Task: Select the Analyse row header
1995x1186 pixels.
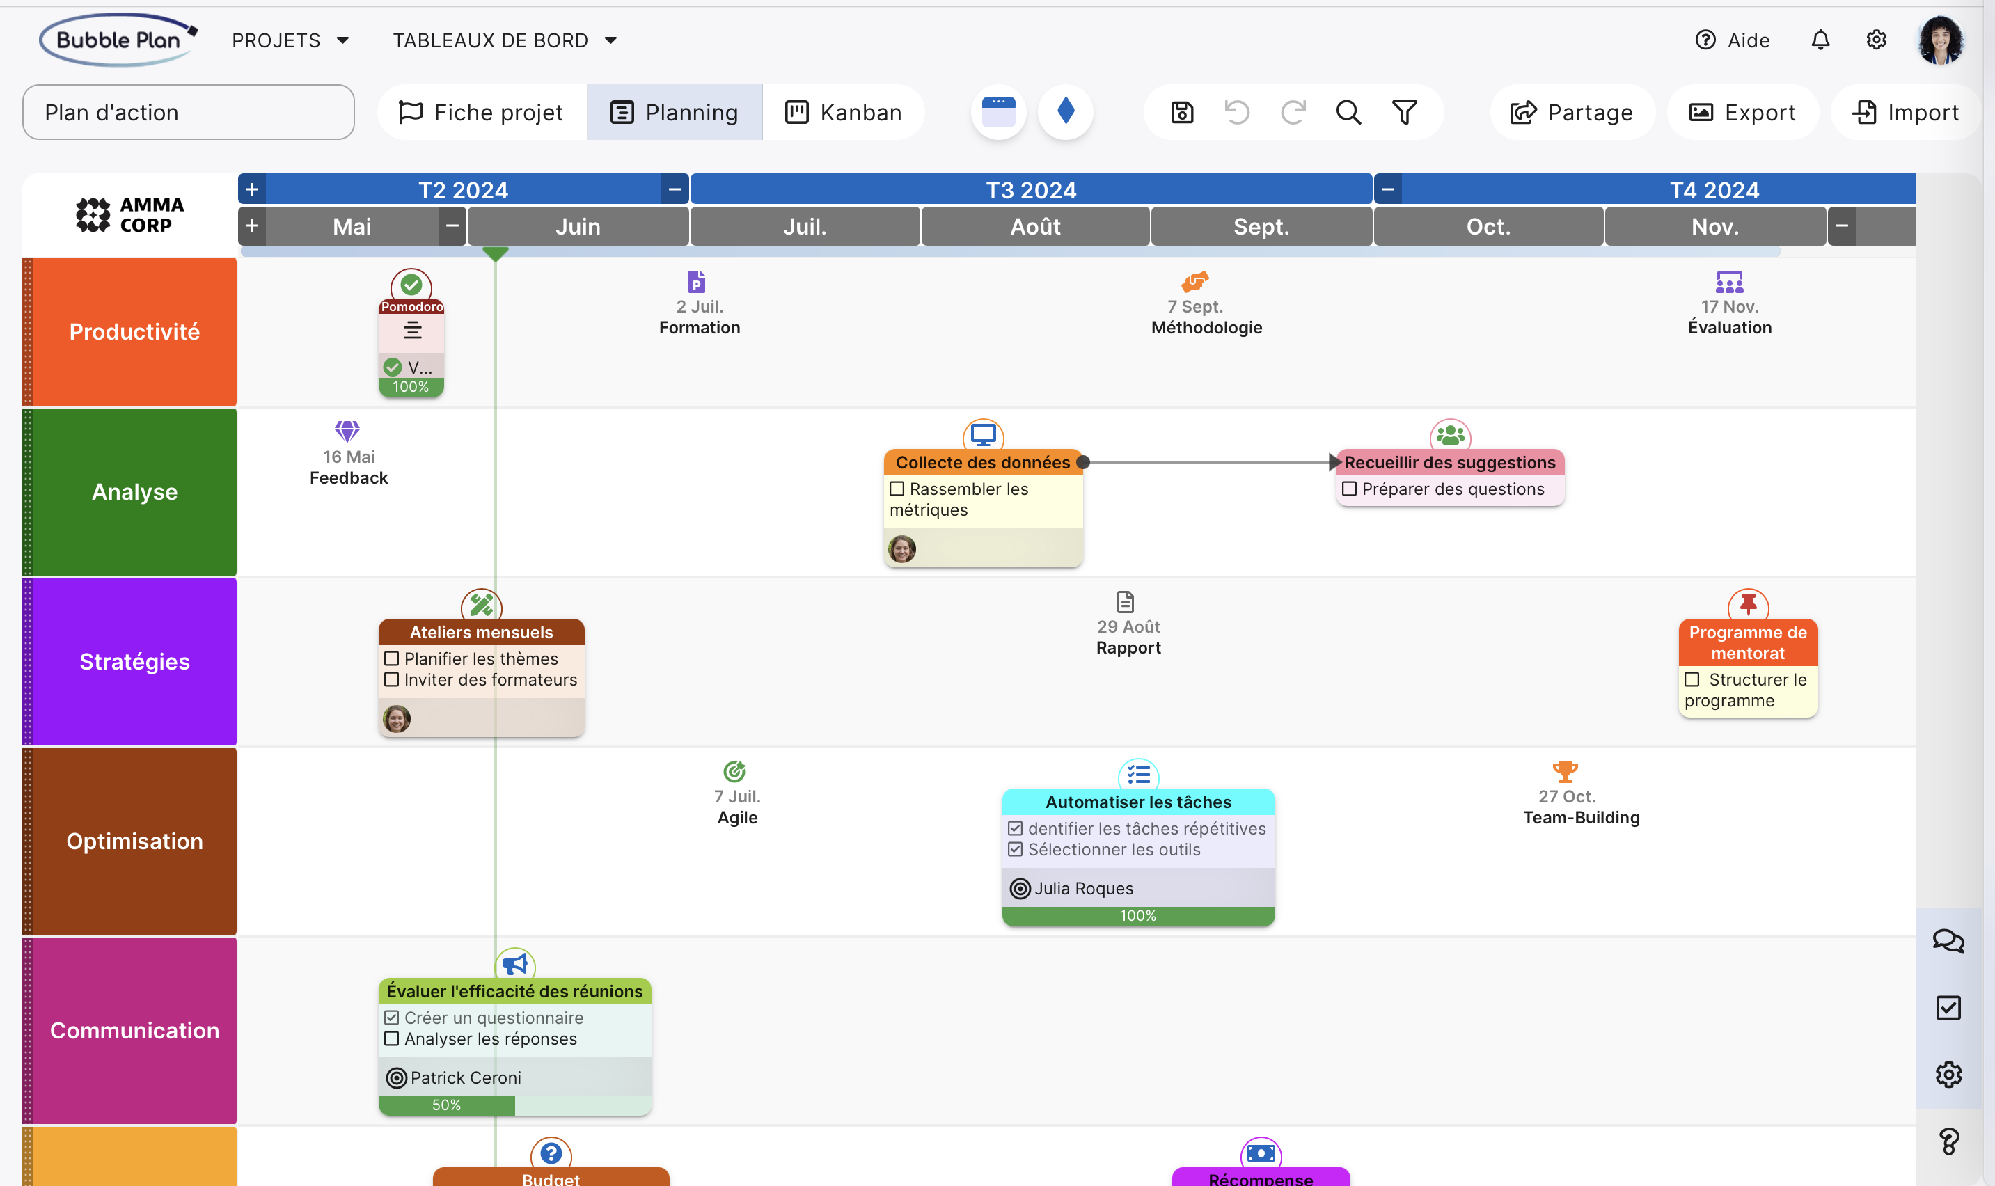Action: [134, 491]
